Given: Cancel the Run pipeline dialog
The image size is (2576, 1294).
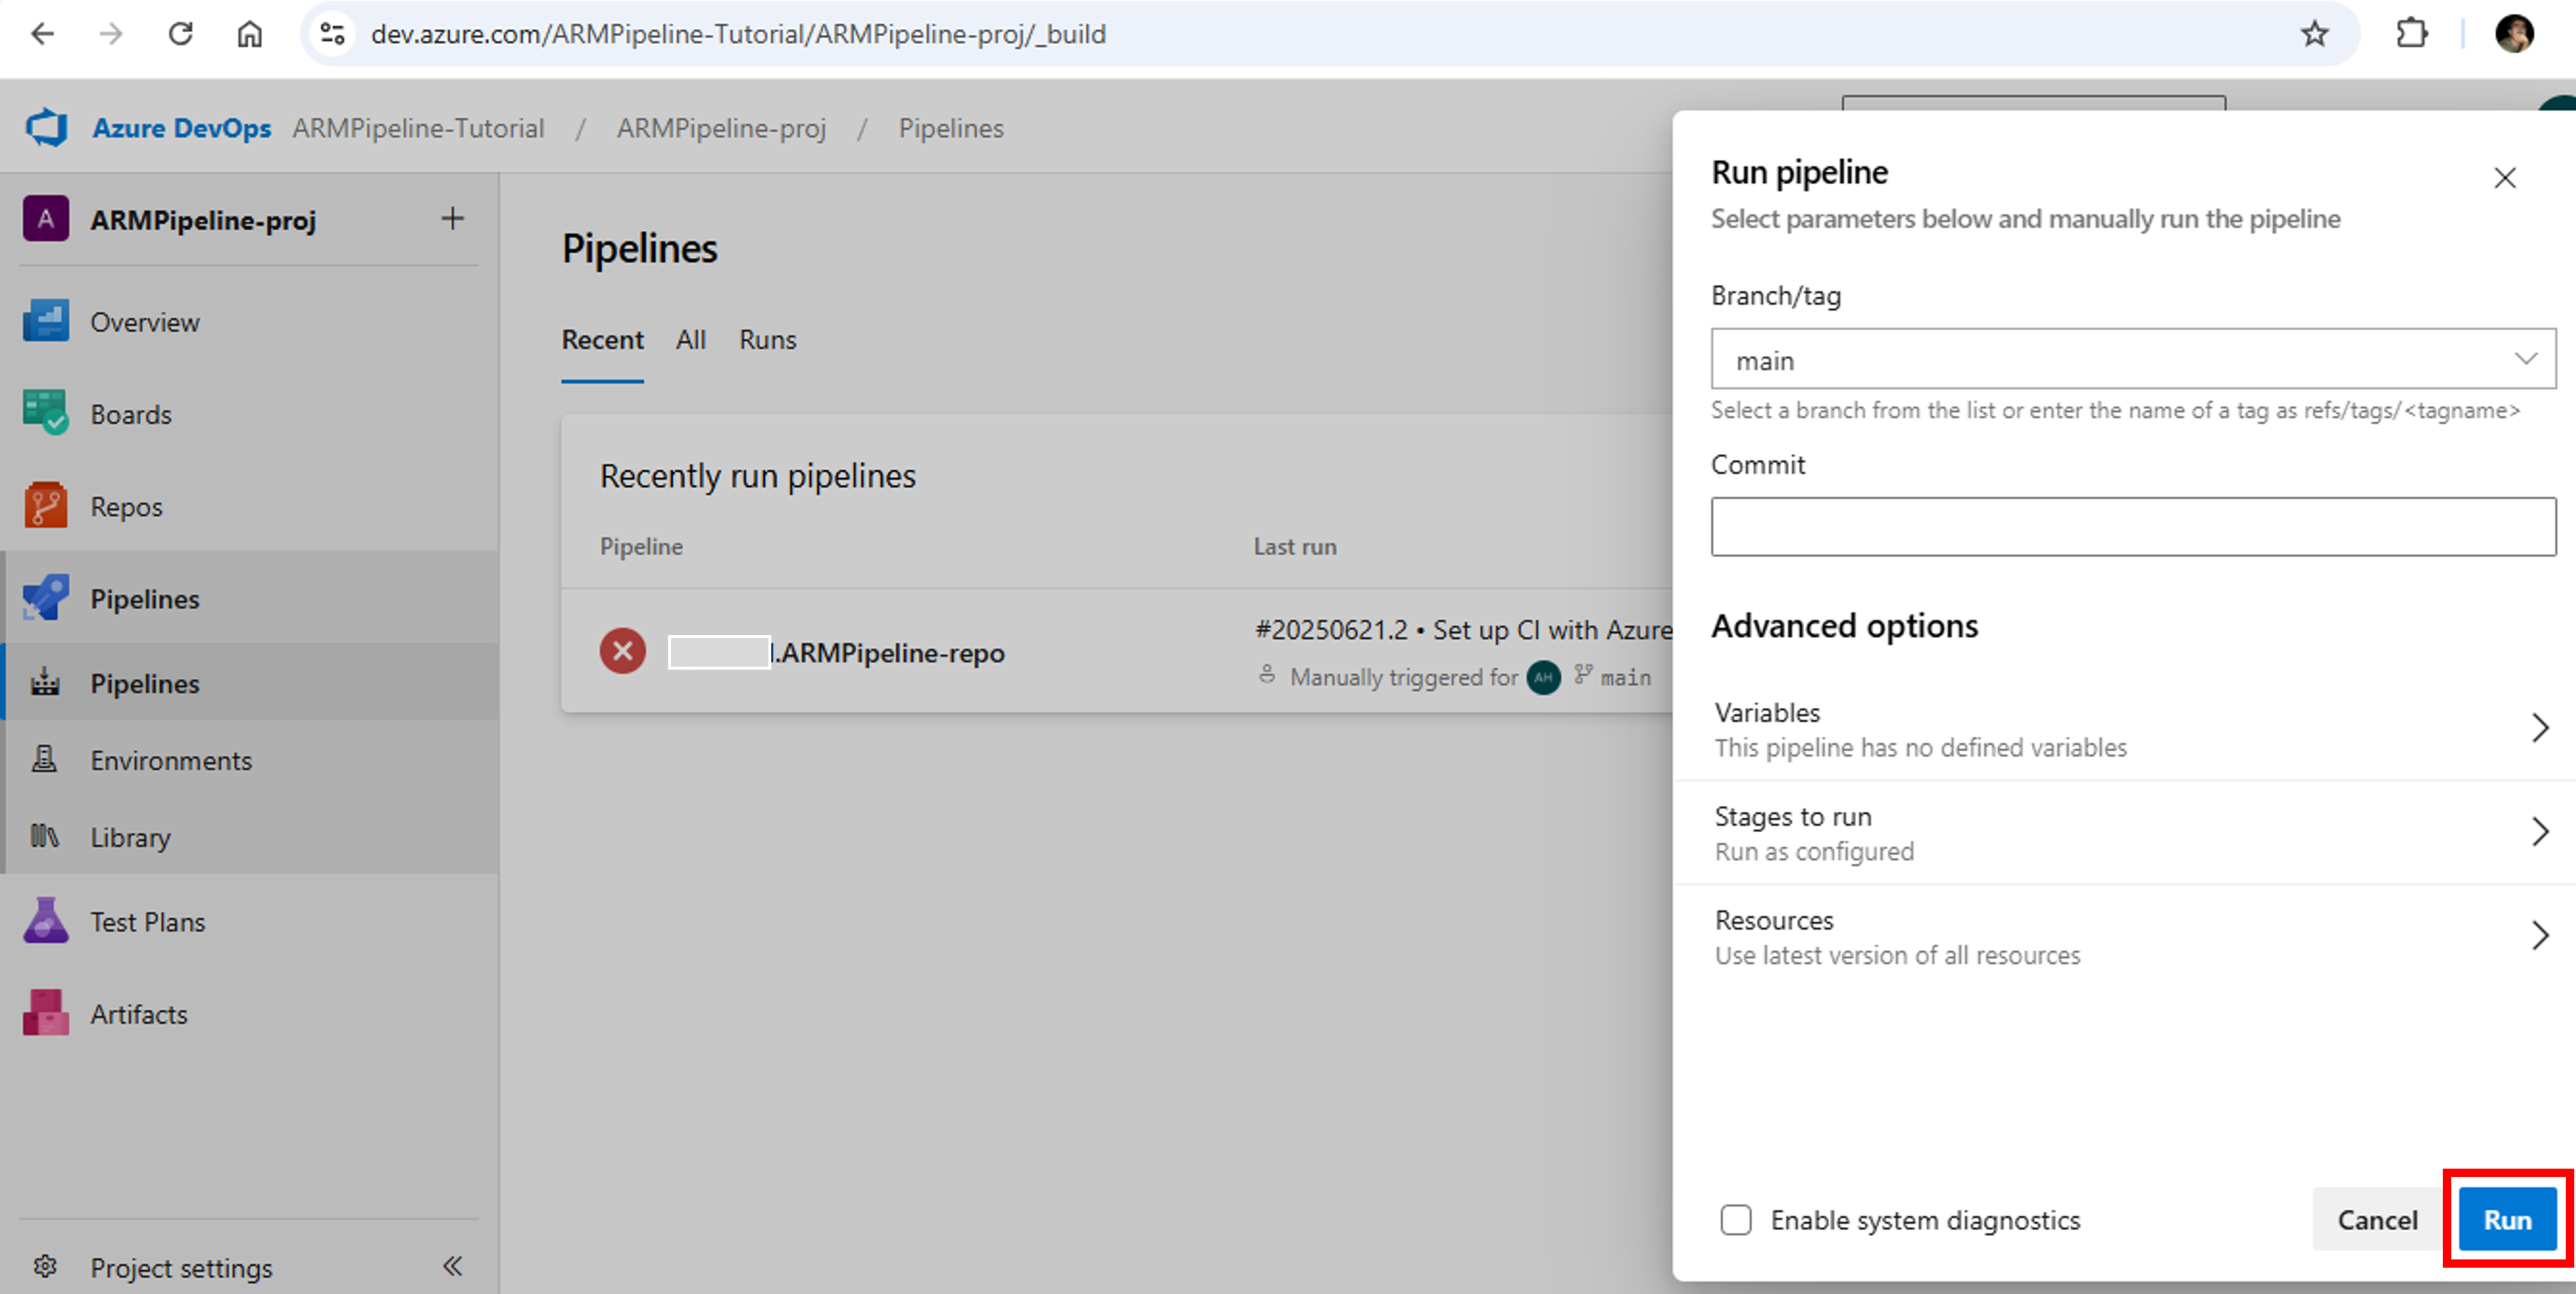Looking at the screenshot, I should [2377, 1219].
